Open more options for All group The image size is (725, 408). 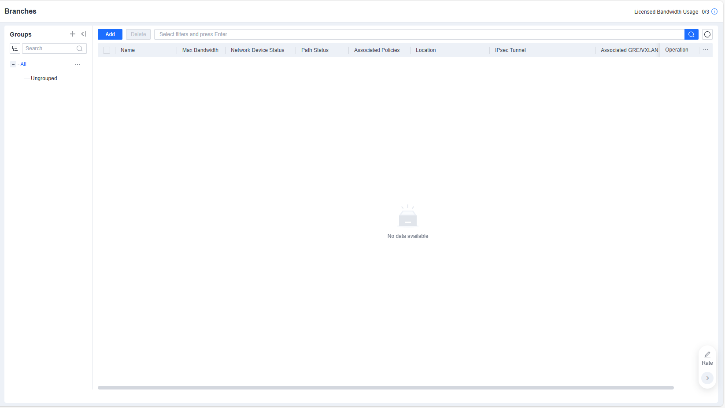pos(78,64)
